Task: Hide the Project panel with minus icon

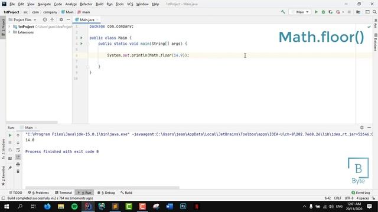Action: (x=69, y=19)
